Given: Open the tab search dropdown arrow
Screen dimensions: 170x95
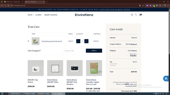Looking at the screenshot, I should 2,2.
